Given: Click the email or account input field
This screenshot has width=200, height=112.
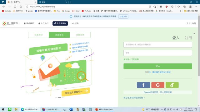Looking at the screenshot, I should pos(158,44).
